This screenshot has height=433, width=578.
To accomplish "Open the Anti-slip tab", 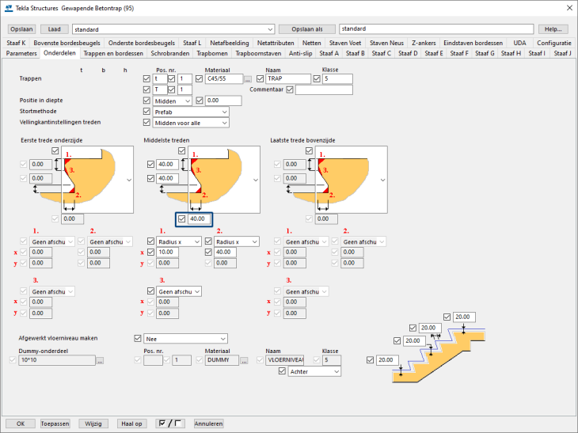I will click(300, 54).
